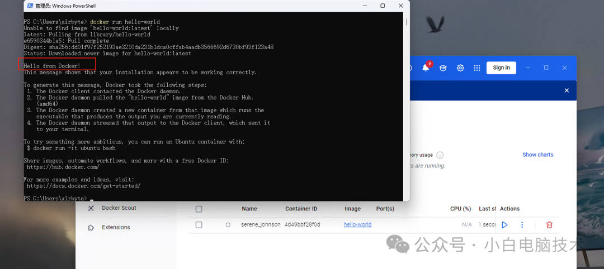
Task: Minimize the PowerShell window
Action: [x=364, y=6]
